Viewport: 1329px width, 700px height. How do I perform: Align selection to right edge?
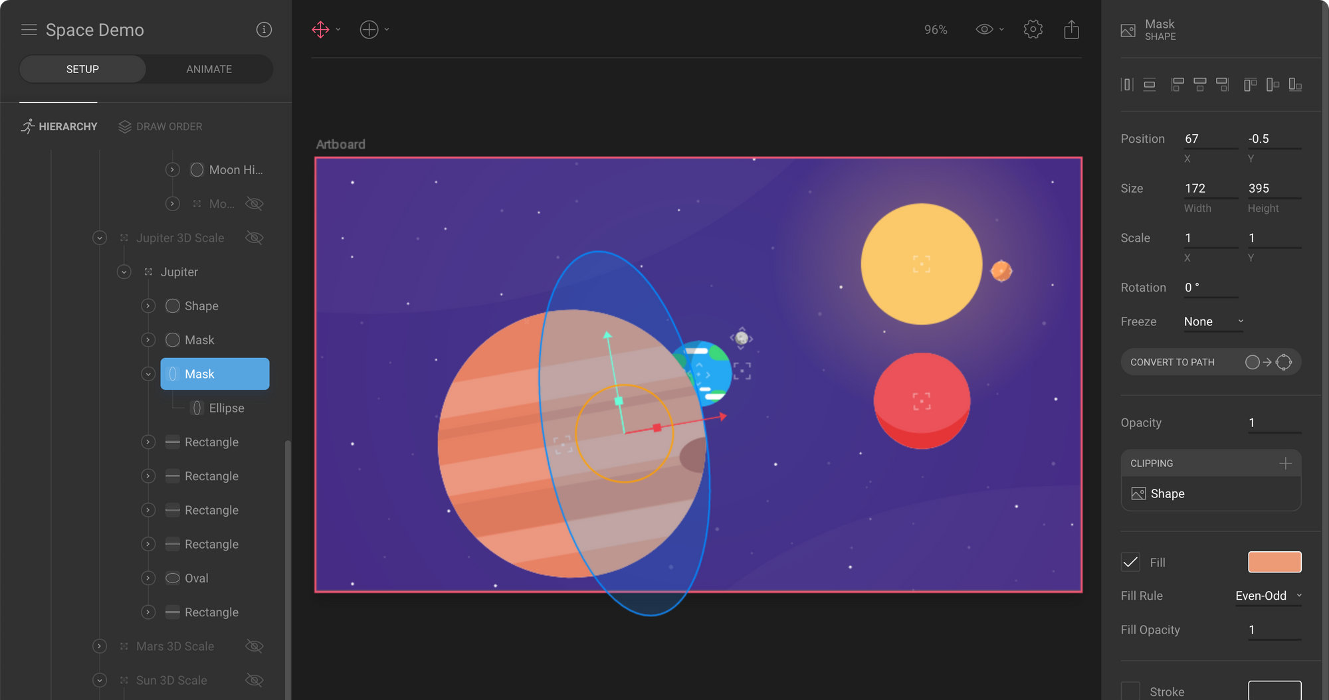[1223, 84]
